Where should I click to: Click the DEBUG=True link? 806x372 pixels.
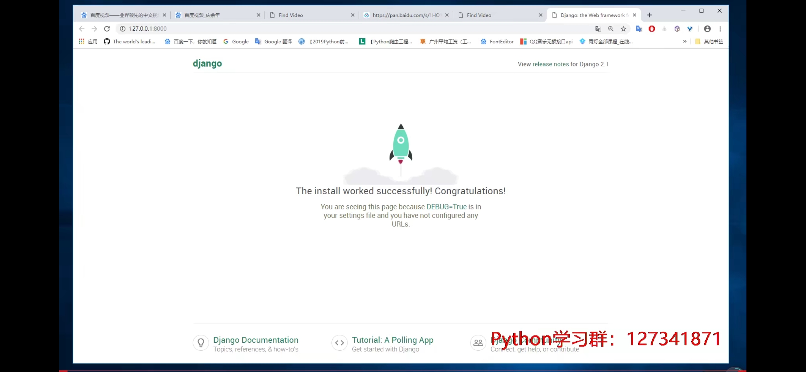(446, 207)
